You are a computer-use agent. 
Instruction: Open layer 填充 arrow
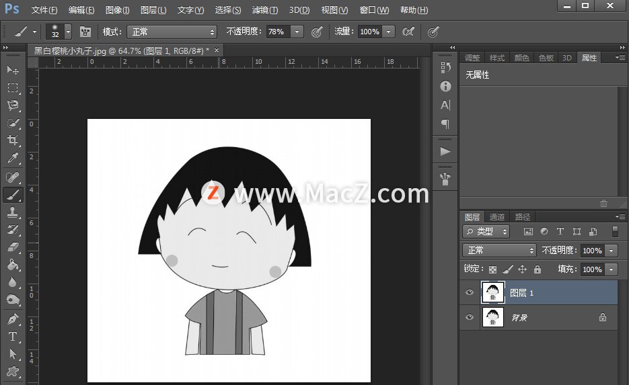tap(612, 269)
